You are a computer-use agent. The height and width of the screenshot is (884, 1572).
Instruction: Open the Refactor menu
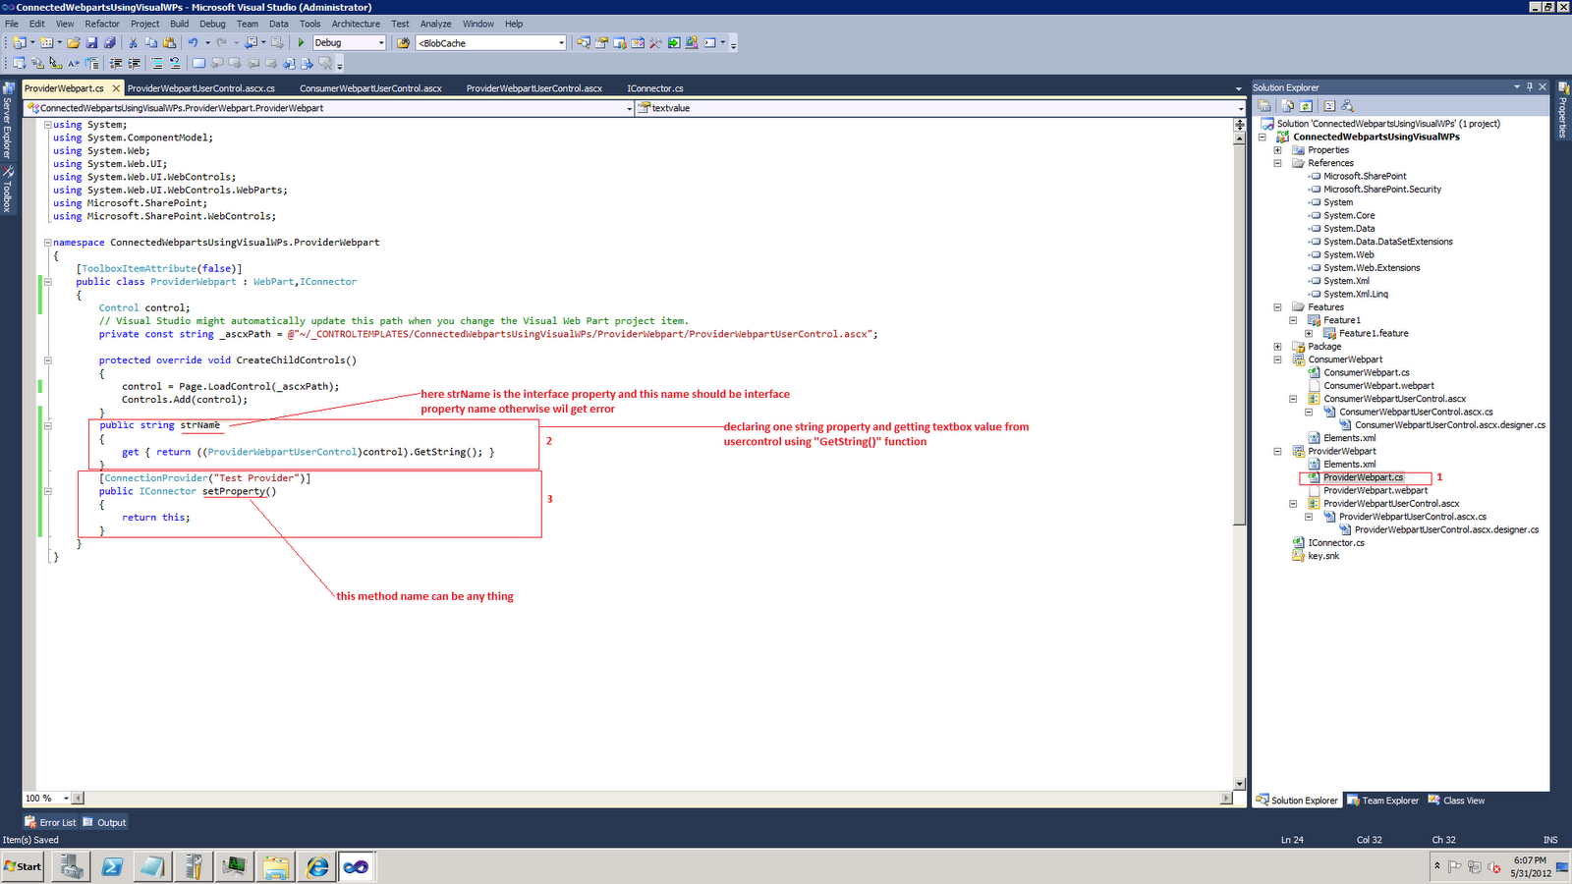pos(102,24)
